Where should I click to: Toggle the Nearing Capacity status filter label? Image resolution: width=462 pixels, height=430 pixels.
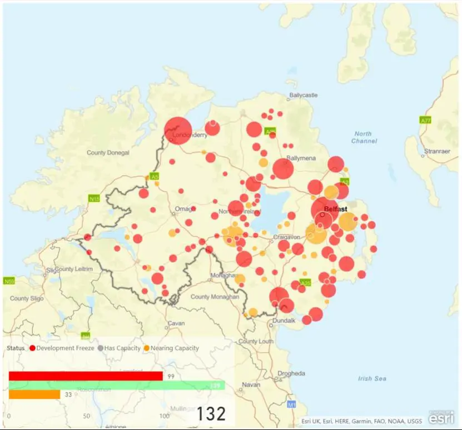175,348
